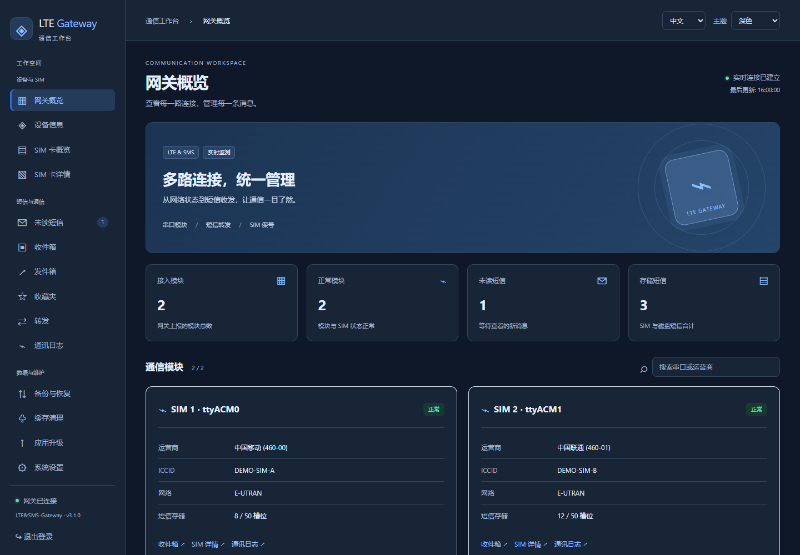Click the 收件箱 inbox icon
The height and width of the screenshot is (555, 800).
(22, 248)
